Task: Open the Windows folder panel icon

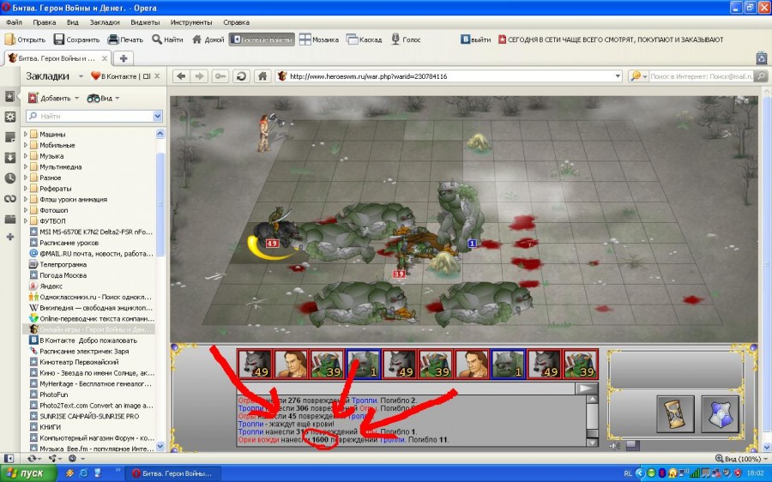Action: [9, 219]
